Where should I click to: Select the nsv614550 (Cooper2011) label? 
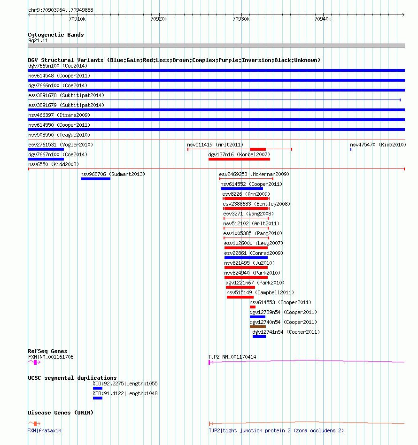59,125
